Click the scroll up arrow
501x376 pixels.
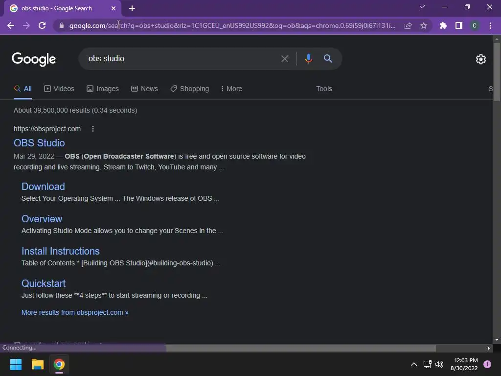pyautogui.click(x=497, y=39)
